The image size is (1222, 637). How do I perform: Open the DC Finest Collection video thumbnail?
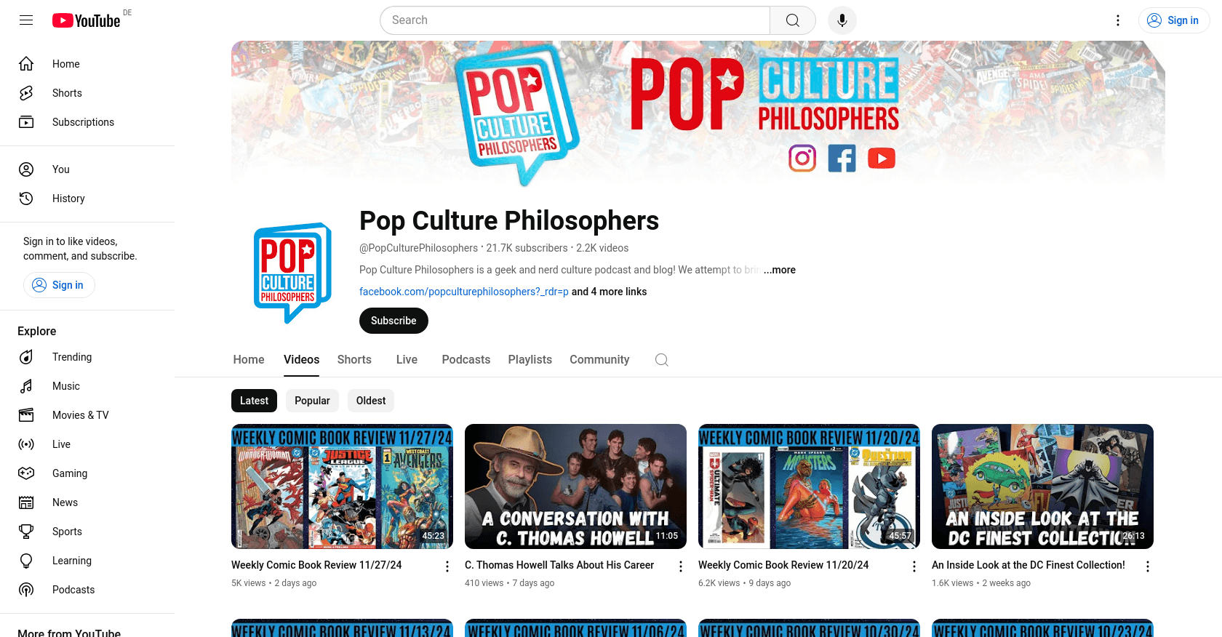click(x=1042, y=486)
